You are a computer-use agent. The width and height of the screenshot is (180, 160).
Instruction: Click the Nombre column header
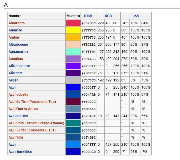pyautogui.click(x=15, y=16)
